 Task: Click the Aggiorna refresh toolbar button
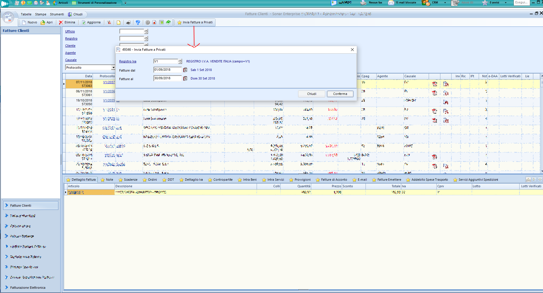pyautogui.click(x=91, y=22)
